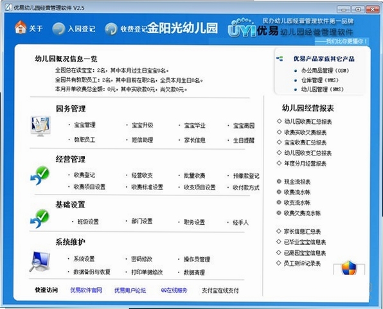Open 生日提醒
The width and height of the screenshot is (383, 309).
244,141
